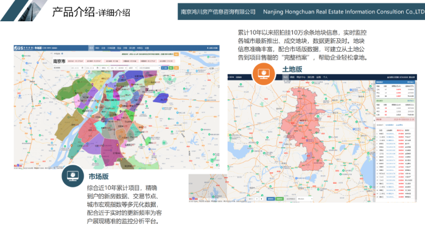Open the dropdown at bottom of land map
This screenshot has height=239, width=425.
coord(304,199)
